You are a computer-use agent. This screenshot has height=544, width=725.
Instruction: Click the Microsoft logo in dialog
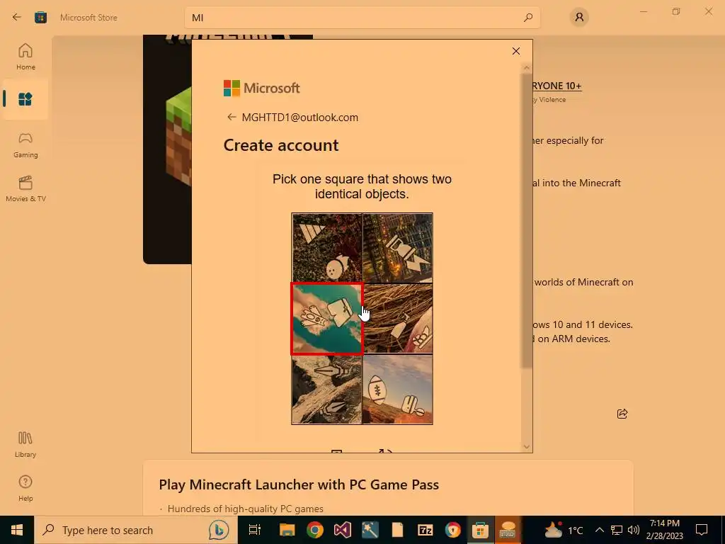point(262,88)
